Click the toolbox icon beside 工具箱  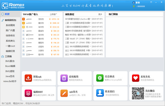click(3, 56)
